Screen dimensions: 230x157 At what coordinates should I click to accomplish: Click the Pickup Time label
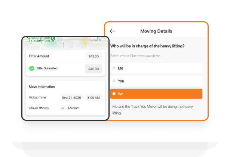[37, 98]
